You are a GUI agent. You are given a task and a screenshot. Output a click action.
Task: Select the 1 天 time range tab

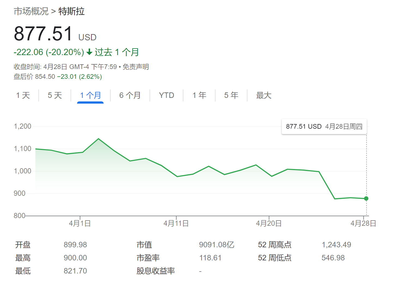(x=23, y=95)
